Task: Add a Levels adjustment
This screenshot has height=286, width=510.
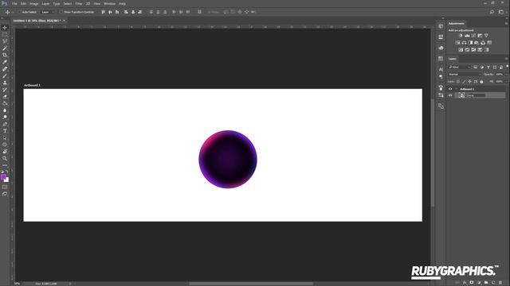Action: point(467,36)
